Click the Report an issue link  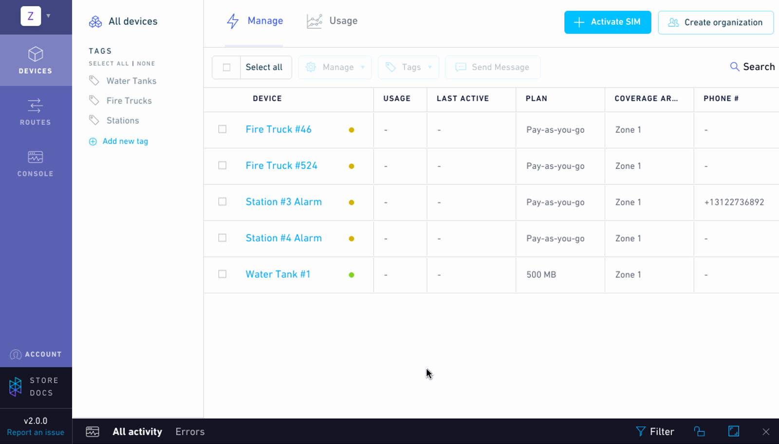(x=36, y=432)
